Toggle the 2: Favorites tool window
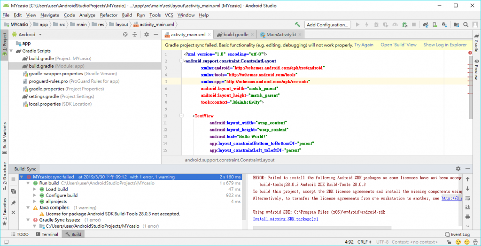 (x=4, y=212)
